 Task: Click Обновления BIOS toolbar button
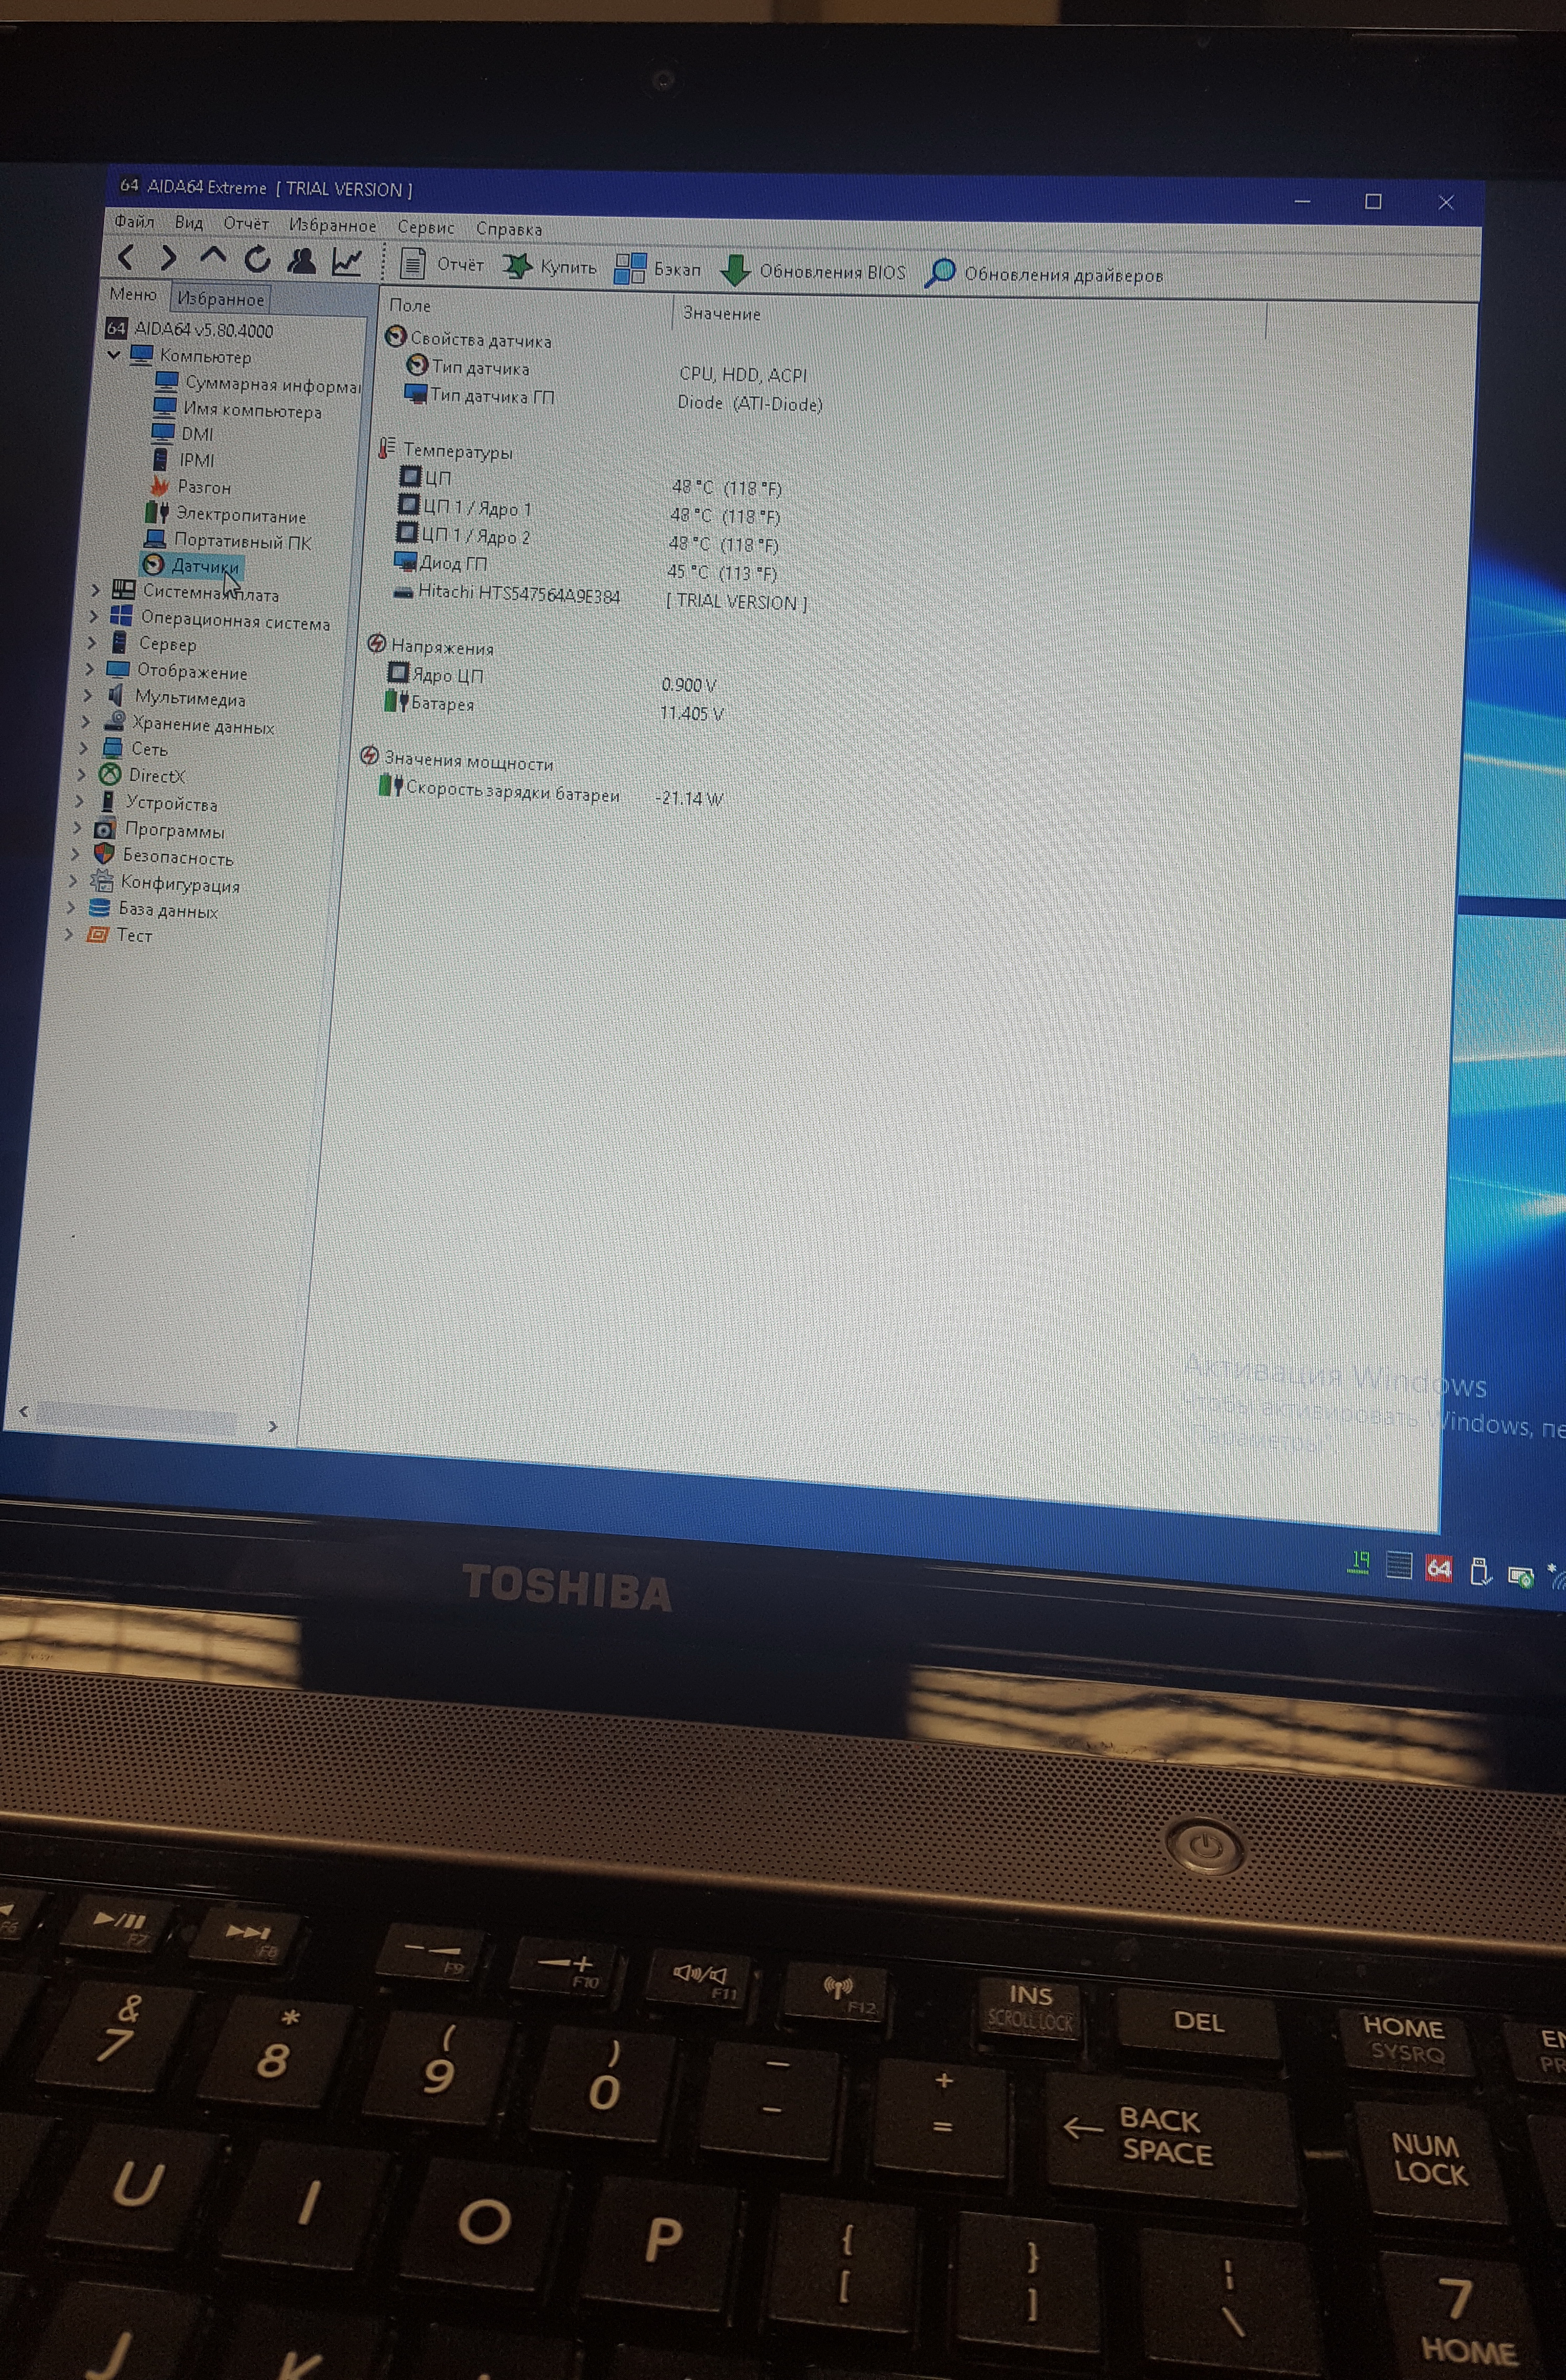tap(812, 271)
